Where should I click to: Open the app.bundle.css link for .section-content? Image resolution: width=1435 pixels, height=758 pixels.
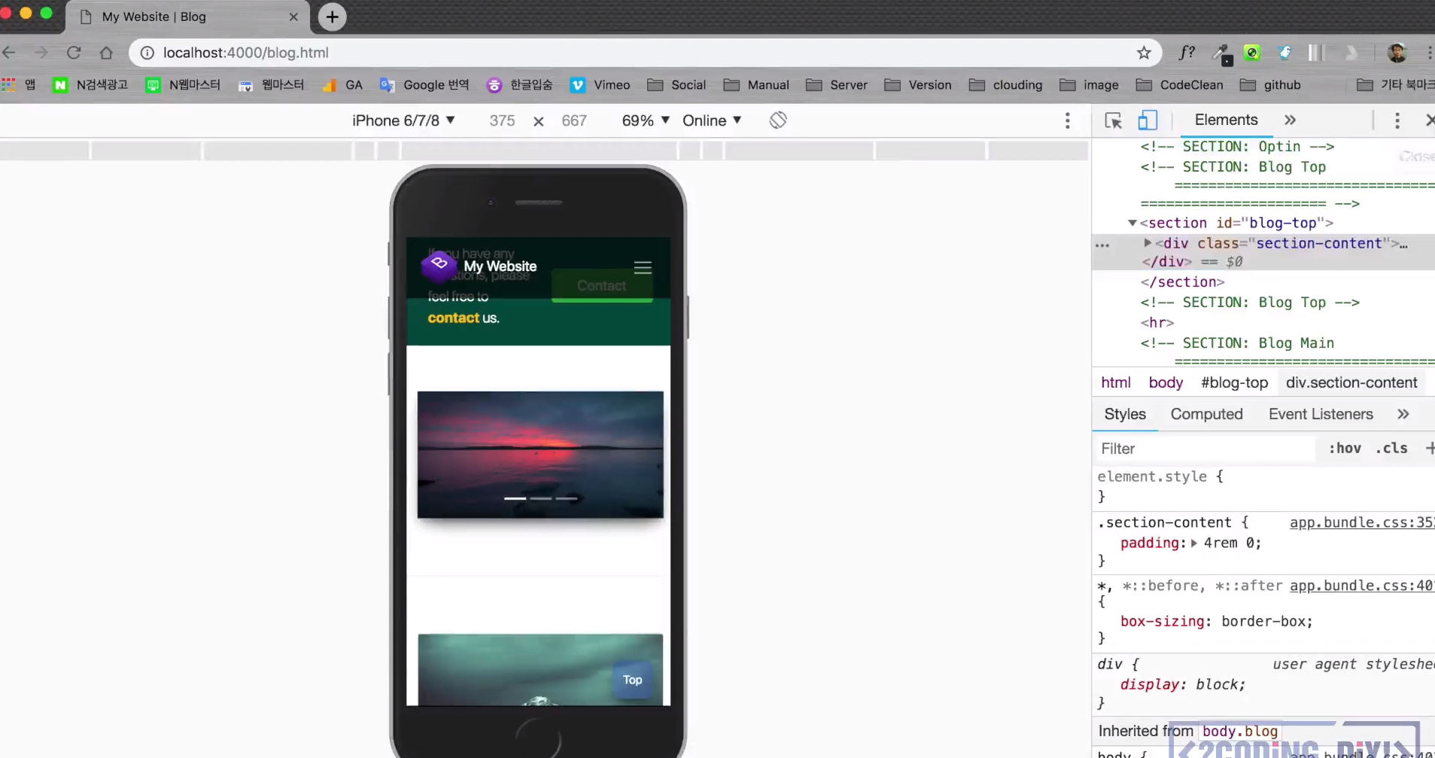click(1361, 522)
